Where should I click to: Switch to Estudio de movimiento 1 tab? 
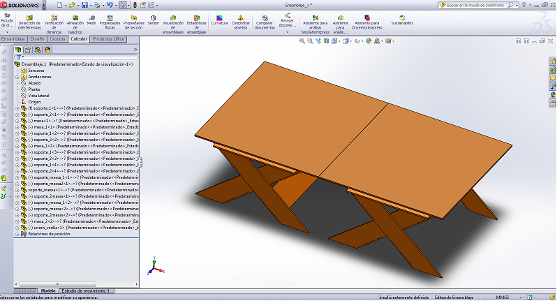[x=86, y=291]
